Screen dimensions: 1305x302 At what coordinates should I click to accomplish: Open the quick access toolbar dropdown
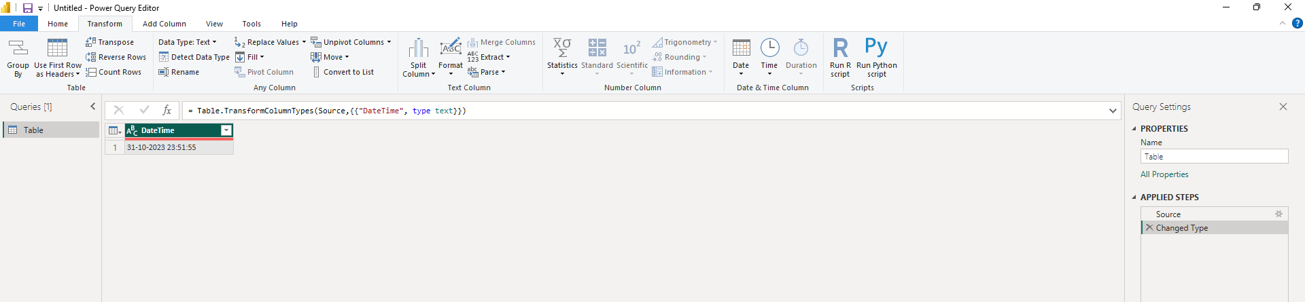[x=41, y=9]
